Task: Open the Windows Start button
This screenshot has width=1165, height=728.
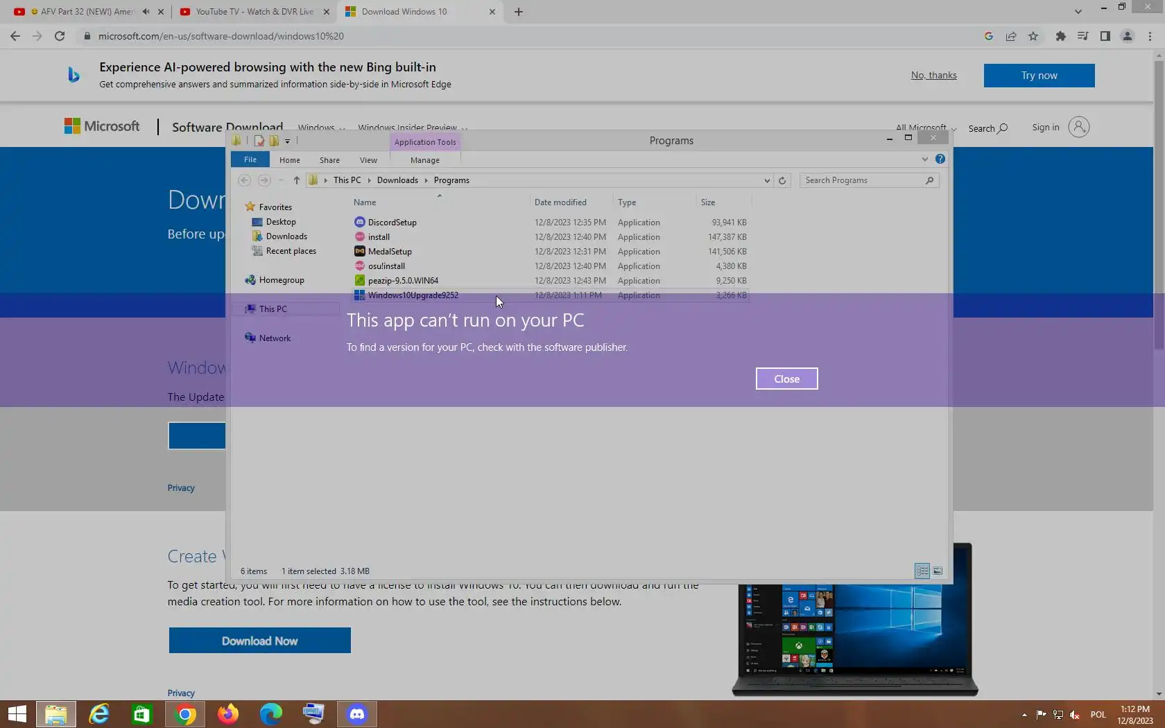Action: (17, 714)
